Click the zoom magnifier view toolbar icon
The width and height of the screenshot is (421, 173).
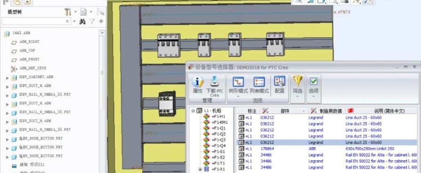298,1
